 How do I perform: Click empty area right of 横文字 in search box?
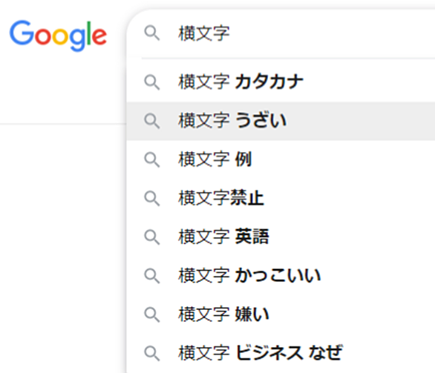[x=333, y=33]
